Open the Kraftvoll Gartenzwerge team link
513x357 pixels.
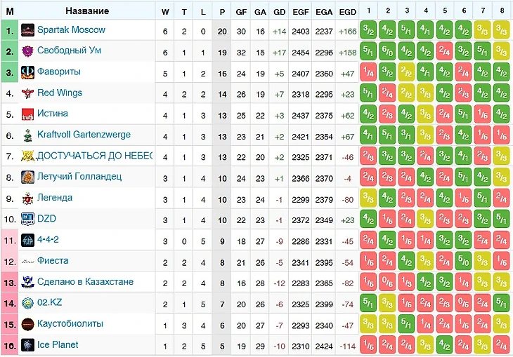click(x=84, y=135)
